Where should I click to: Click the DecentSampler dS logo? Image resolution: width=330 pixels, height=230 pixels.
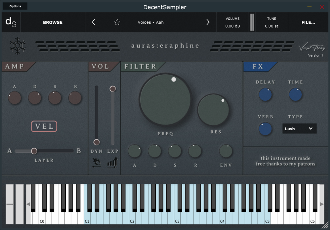point(11,22)
